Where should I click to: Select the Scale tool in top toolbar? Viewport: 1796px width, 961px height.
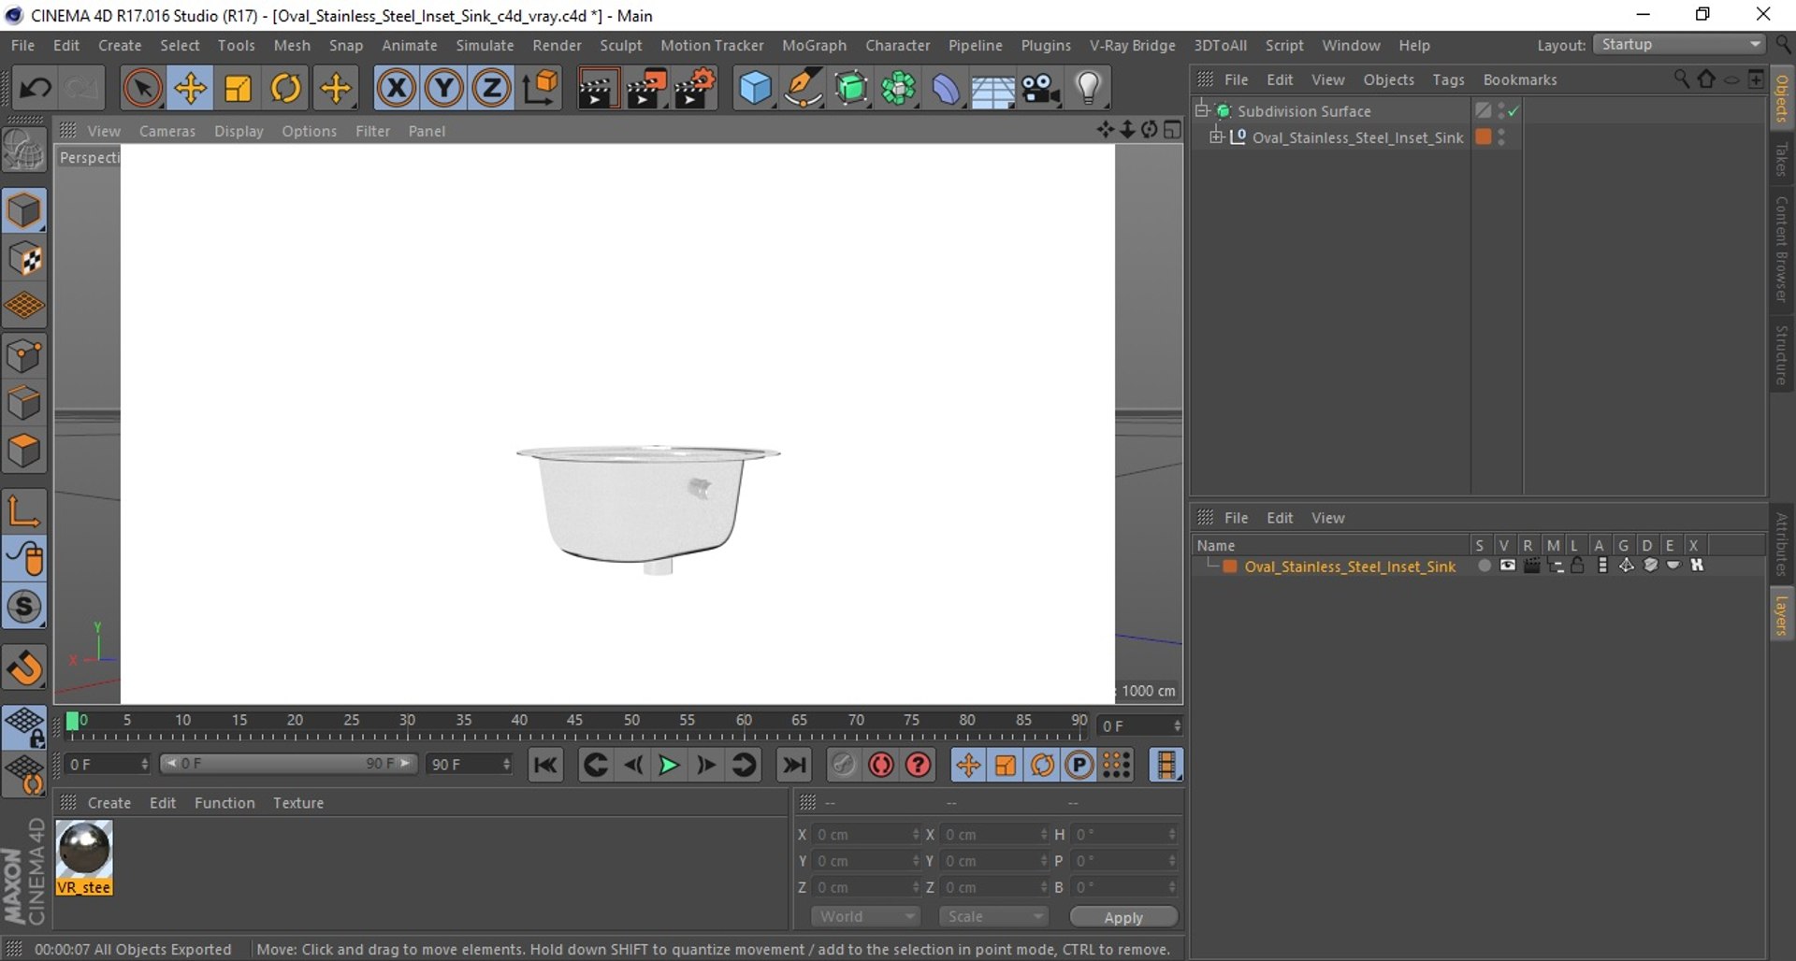tap(238, 89)
